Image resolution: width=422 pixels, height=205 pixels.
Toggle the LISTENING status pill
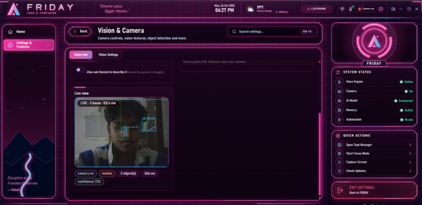click(x=317, y=9)
